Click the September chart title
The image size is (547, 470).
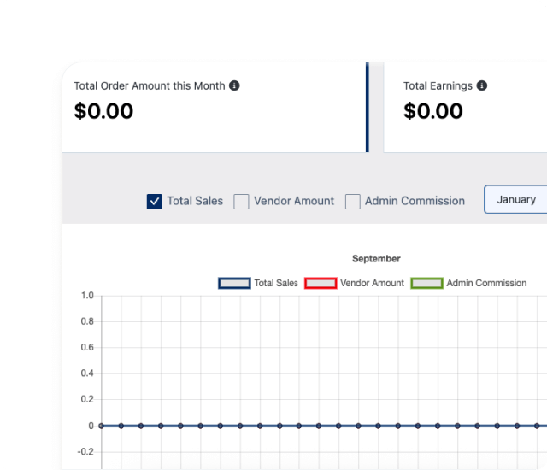click(376, 258)
